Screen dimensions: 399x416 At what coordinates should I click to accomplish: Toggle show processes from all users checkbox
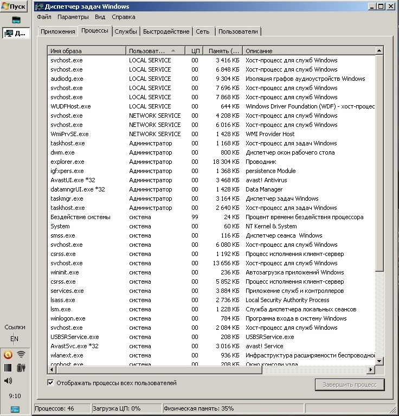(x=51, y=383)
